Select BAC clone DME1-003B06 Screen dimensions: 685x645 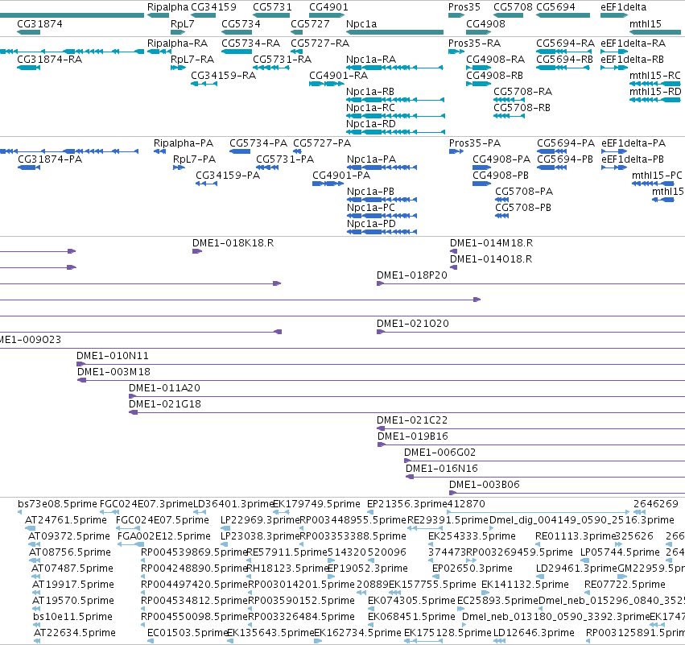click(484, 485)
